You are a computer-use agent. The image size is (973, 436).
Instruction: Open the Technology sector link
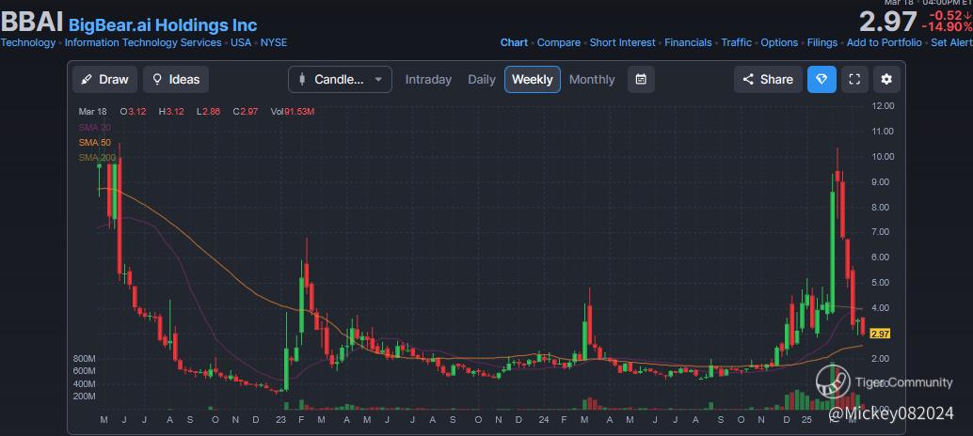28,42
